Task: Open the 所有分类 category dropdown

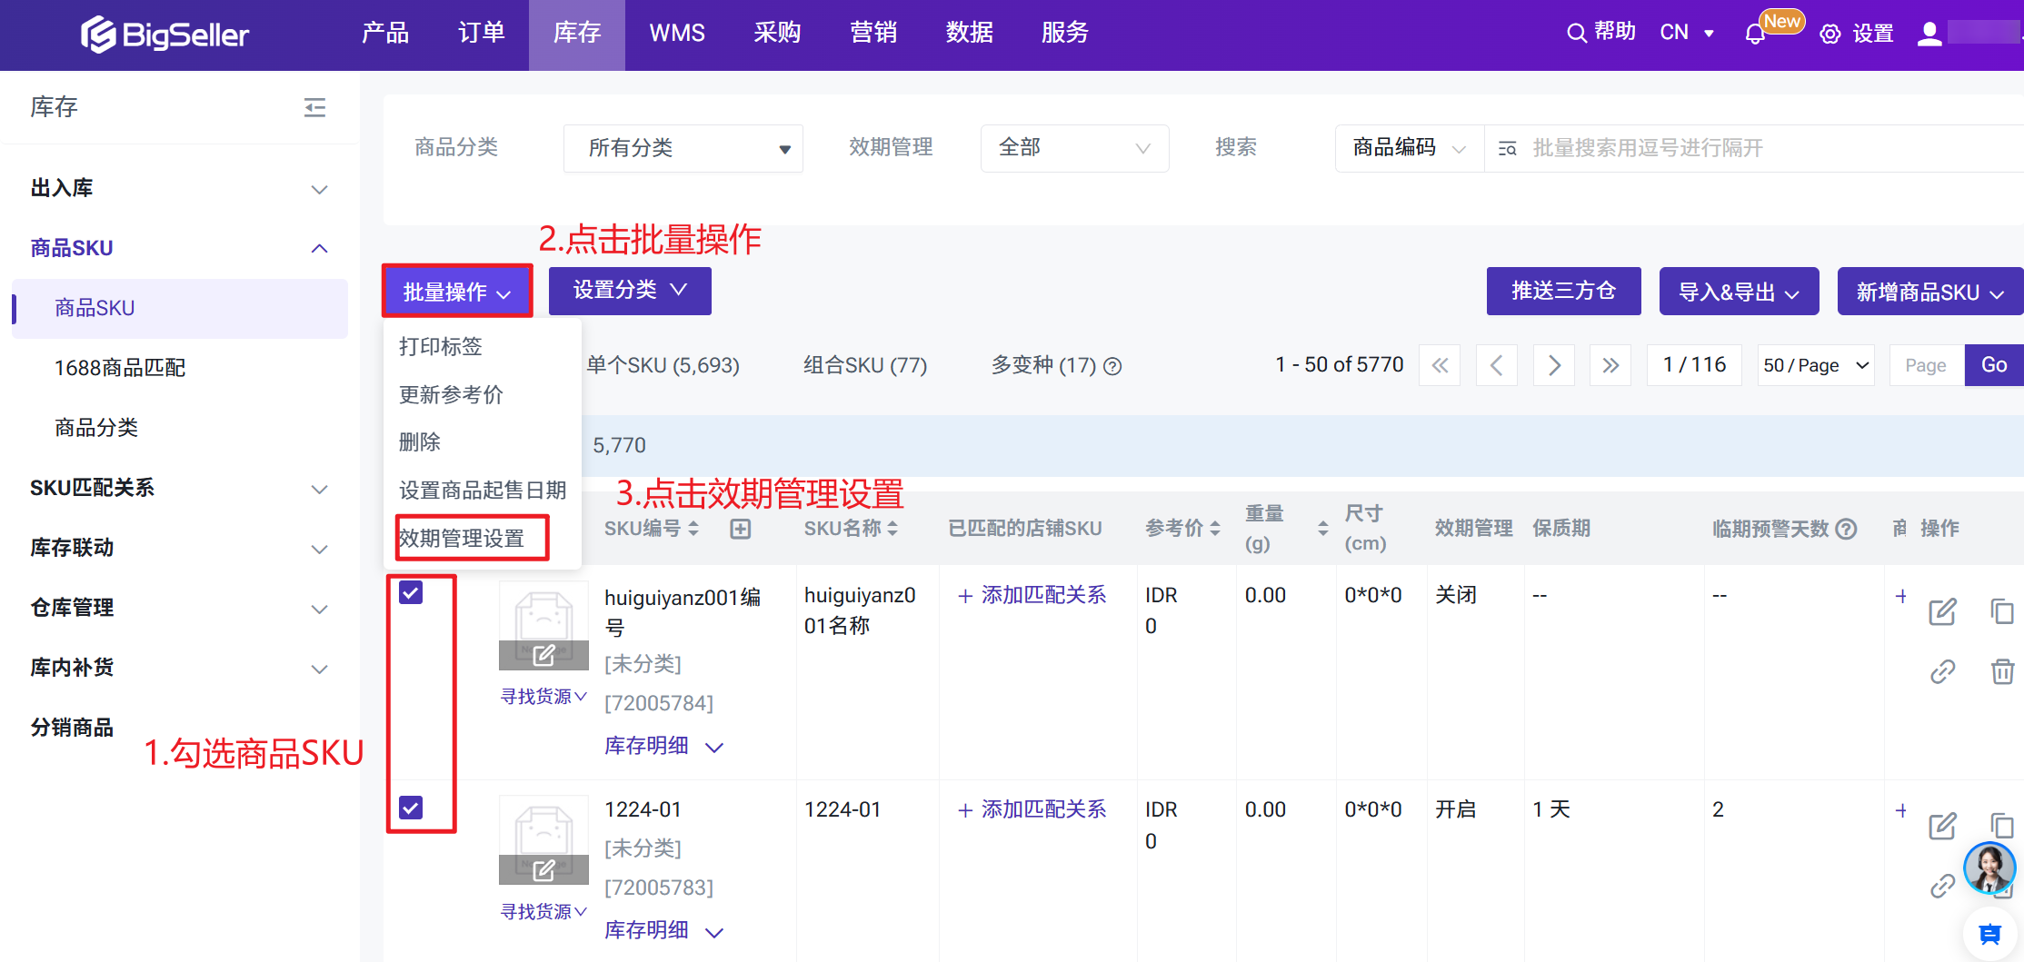Action: 683,148
